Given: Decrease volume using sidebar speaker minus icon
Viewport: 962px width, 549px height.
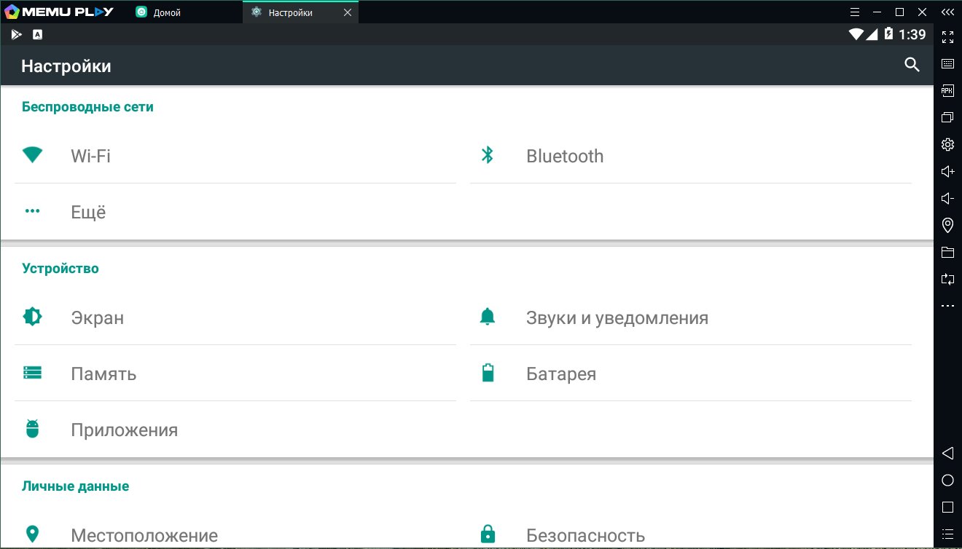Looking at the screenshot, I should [947, 198].
